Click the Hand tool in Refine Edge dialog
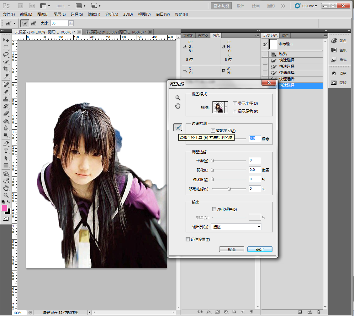Image resolution: width=354 pixels, height=316 pixels. click(x=178, y=106)
